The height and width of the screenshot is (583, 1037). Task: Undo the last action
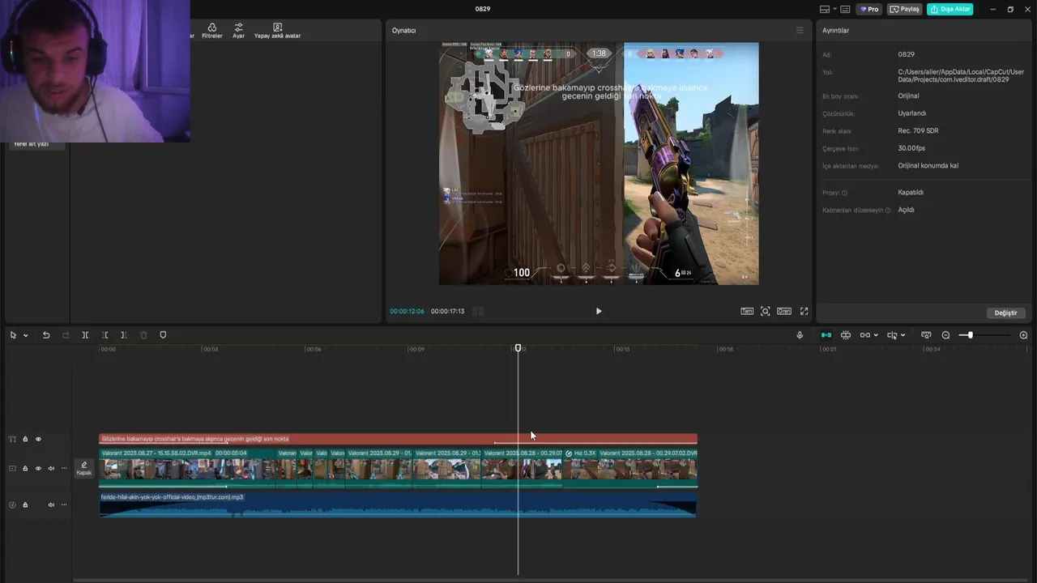[46, 335]
